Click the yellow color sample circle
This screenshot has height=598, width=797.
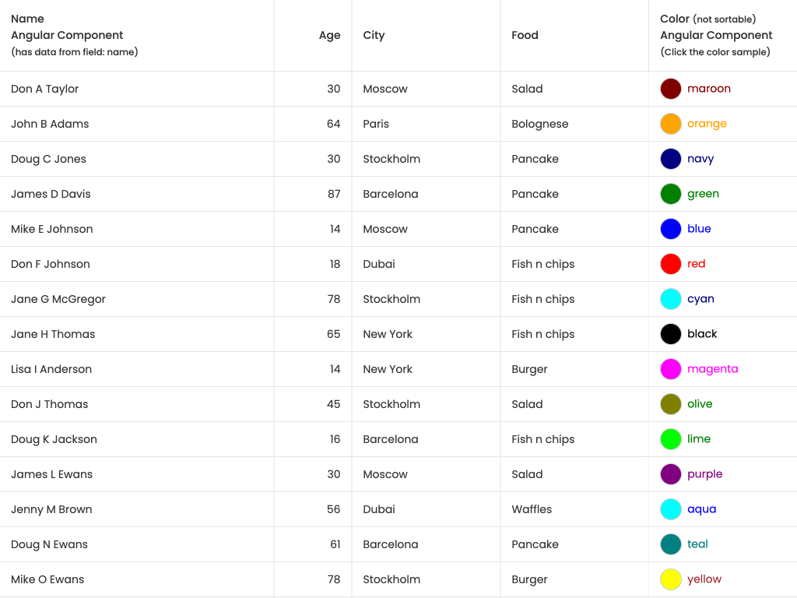(671, 579)
